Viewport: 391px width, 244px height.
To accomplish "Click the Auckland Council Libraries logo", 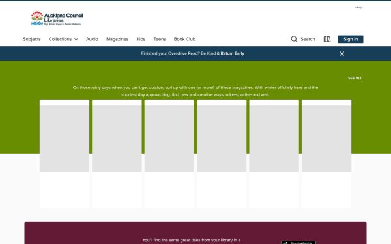I will (x=57, y=18).
